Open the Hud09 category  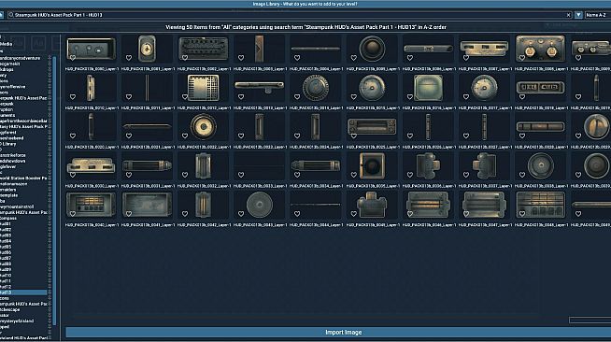6,269
